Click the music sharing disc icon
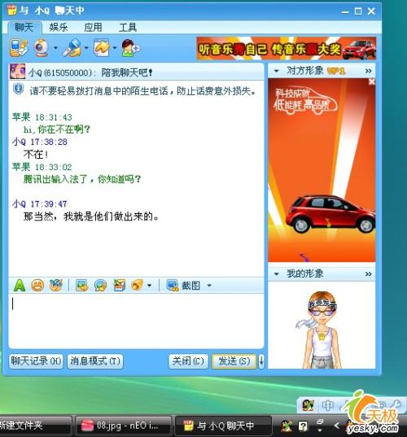 pyautogui.click(x=100, y=286)
